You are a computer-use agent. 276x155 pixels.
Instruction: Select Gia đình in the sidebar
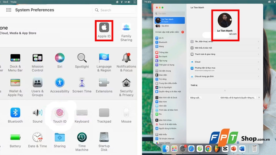[170, 26]
